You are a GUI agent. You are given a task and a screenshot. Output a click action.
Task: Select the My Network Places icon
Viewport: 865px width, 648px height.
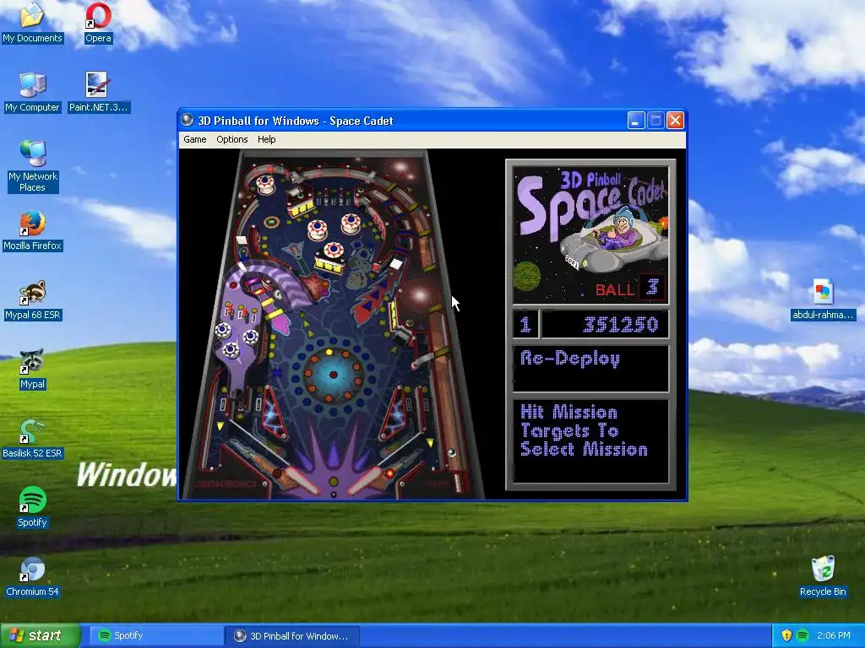pos(33,166)
